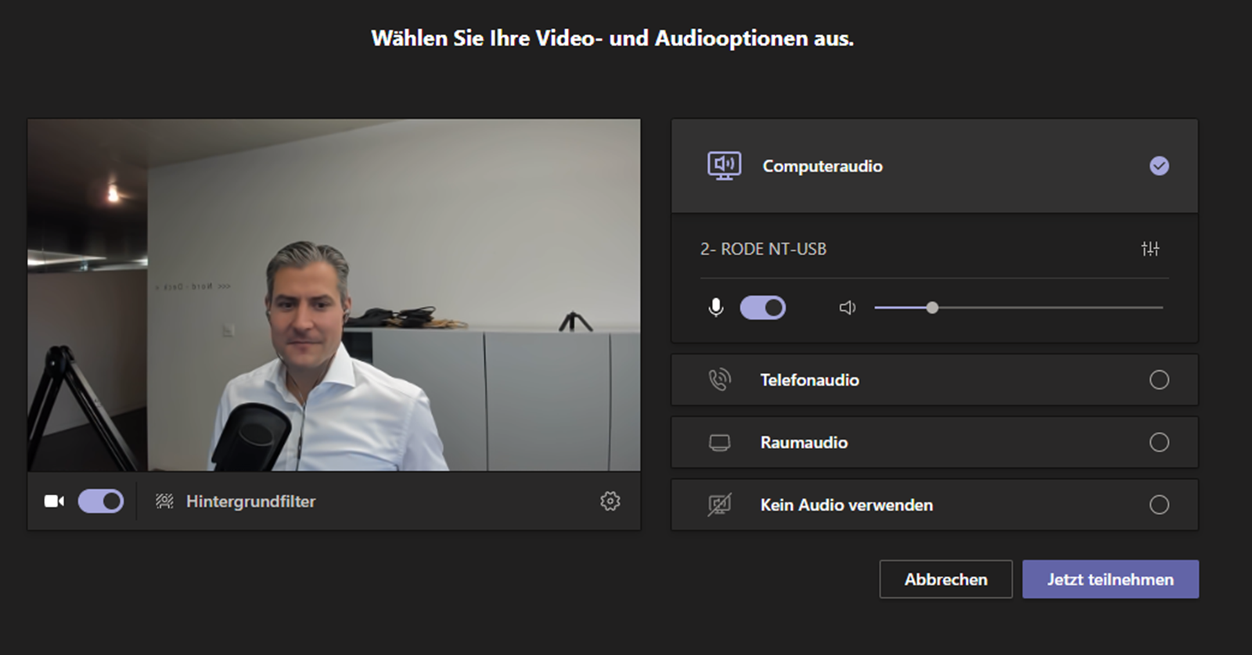The width and height of the screenshot is (1252, 655).
Task: Select the Computeraudio option
Action: [x=934, y=166]
